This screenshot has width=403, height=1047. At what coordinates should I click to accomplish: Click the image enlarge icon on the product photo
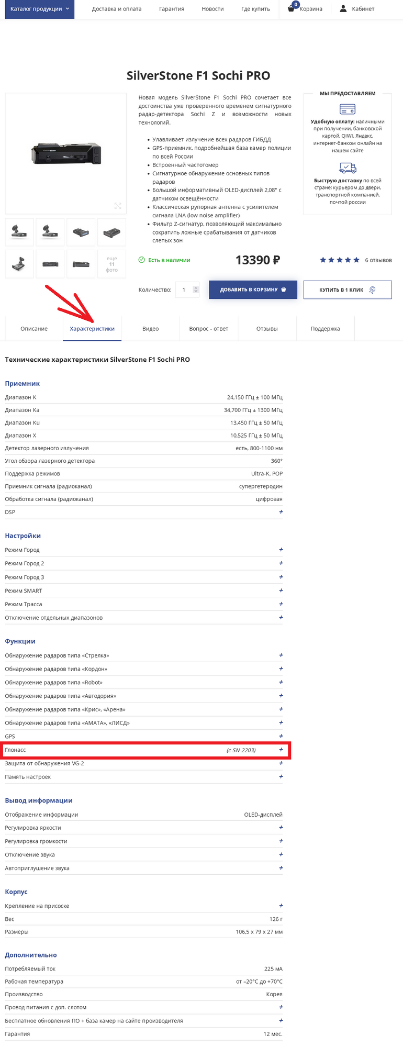click(x=118, y=206)
